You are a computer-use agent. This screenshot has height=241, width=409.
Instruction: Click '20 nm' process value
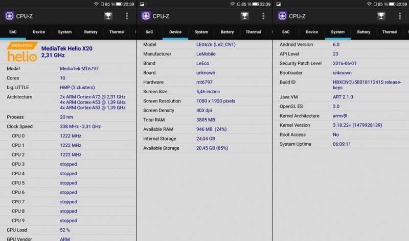click(66, 117)
